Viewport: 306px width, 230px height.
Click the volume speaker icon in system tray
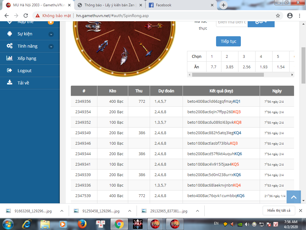click(x=247, y=224)
